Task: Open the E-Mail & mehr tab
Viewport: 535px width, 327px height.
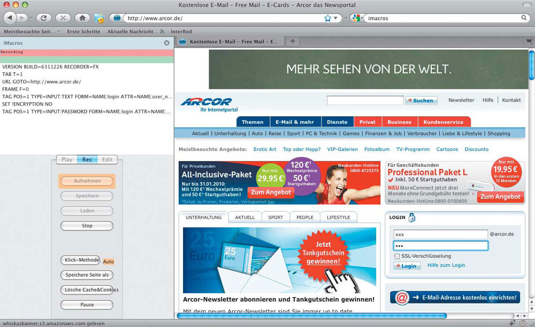Action: tap(295, 122)
